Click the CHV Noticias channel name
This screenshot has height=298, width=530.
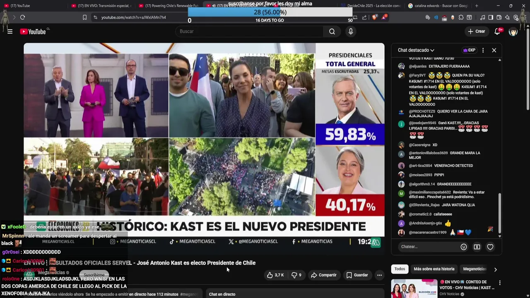pos(449,294)
